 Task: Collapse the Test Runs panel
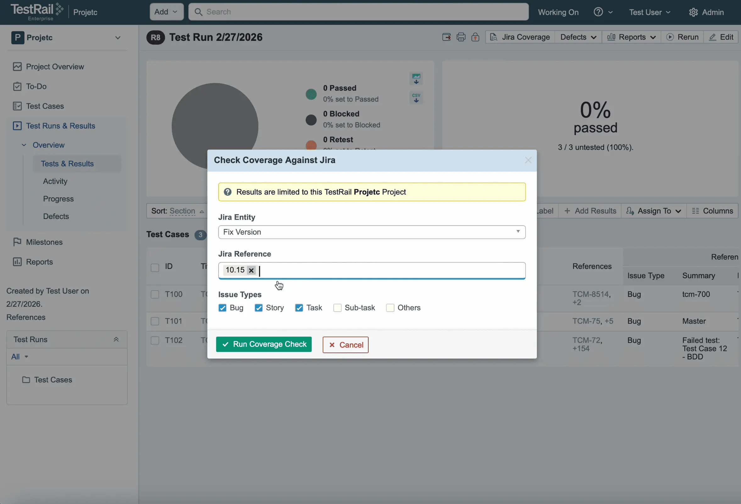tap(116, 340)
